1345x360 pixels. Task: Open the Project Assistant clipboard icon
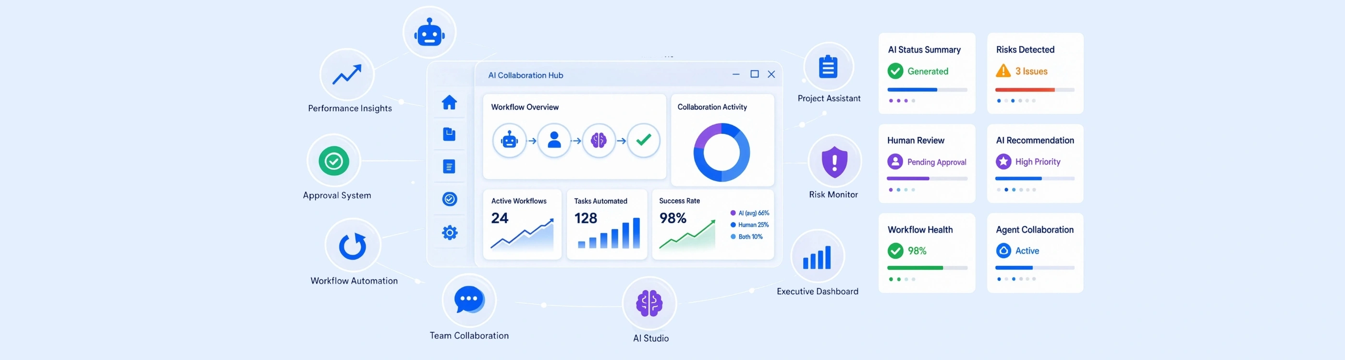click(828, 67)
